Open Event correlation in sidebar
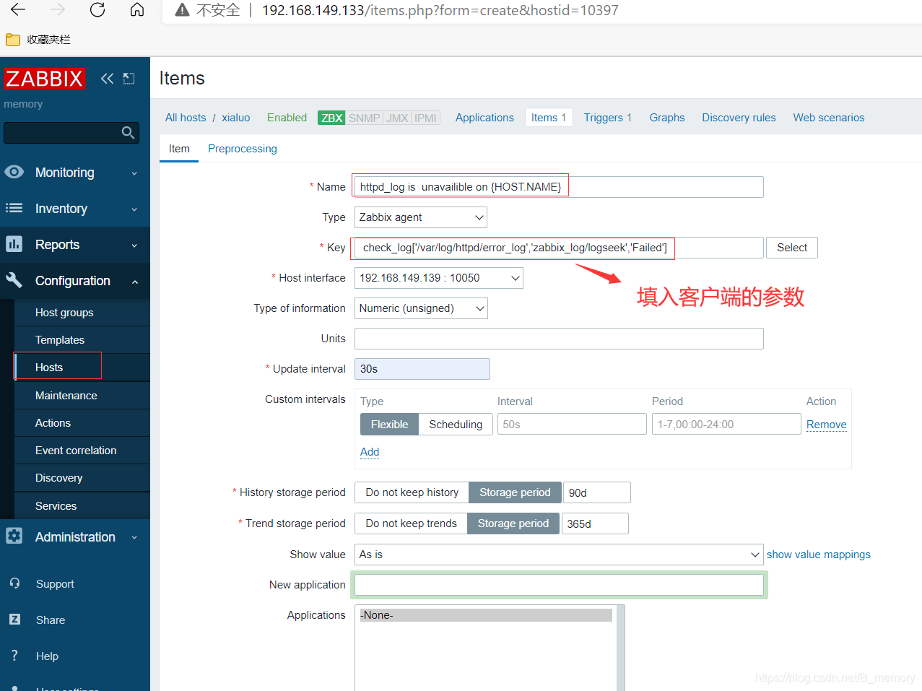This screenshot has width=922, height=691. [76, 451]
